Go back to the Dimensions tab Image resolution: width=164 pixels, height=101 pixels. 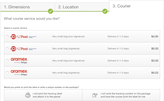pyautogui.click(x=27, y=7)
